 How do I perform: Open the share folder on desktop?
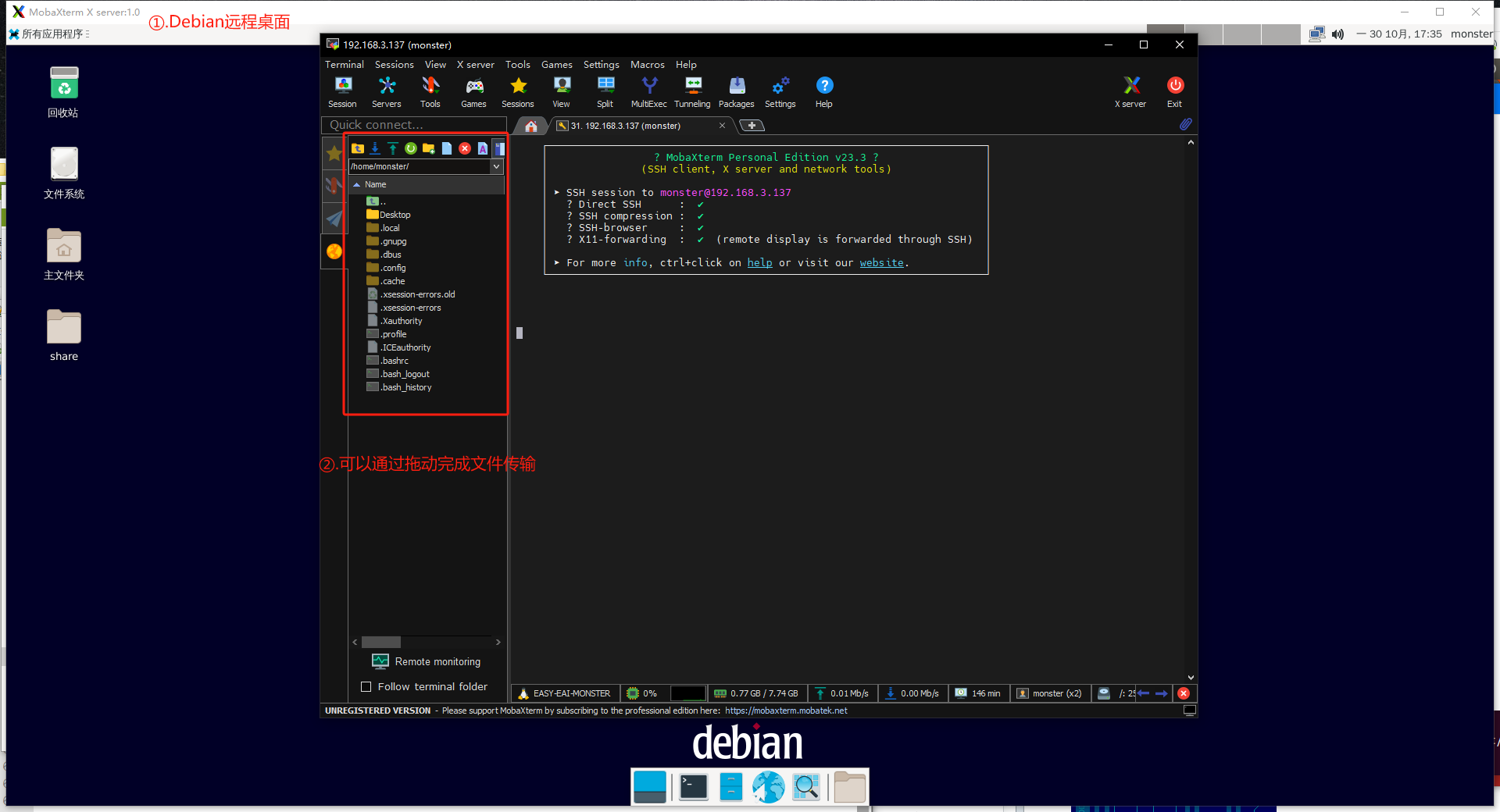pyautogui.click(x=64, y=336)
